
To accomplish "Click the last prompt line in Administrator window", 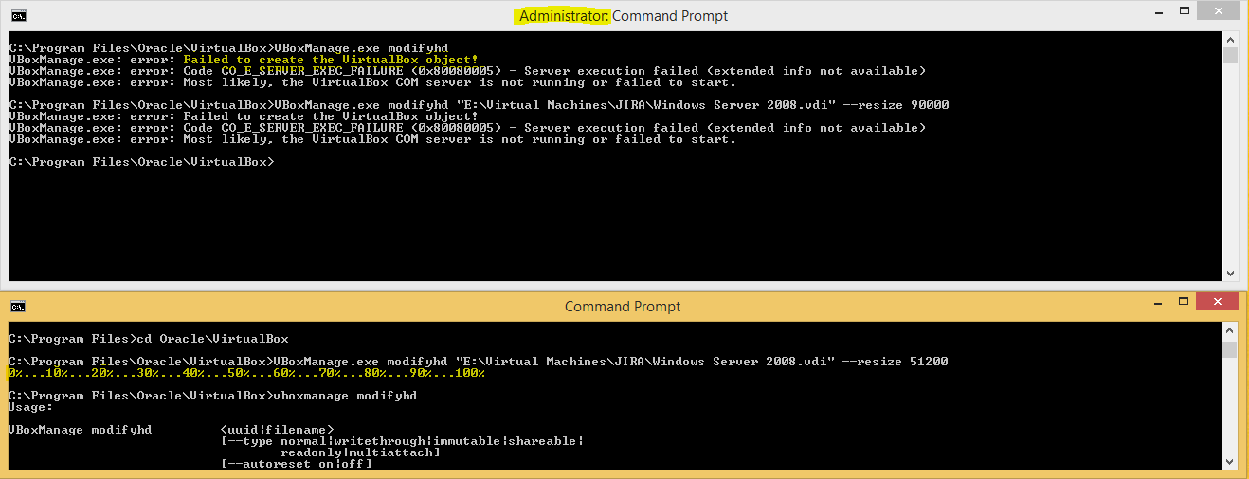I will point(141,162).
